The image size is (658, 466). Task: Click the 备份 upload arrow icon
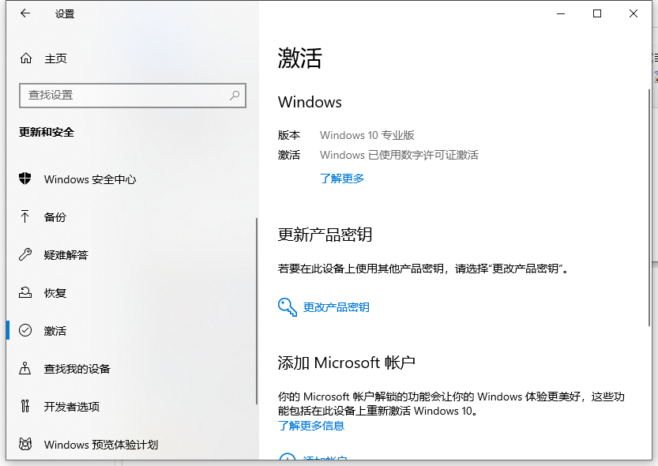pyautogui.click(x=25, y=217)
